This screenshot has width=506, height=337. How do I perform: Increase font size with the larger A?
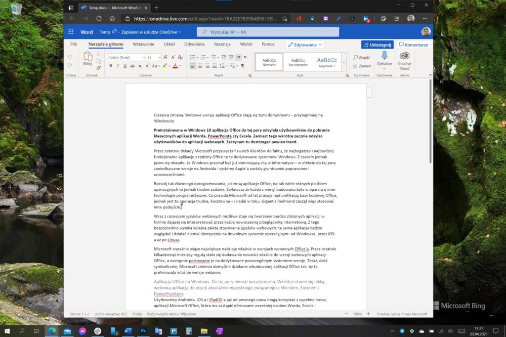pos(166,57)
